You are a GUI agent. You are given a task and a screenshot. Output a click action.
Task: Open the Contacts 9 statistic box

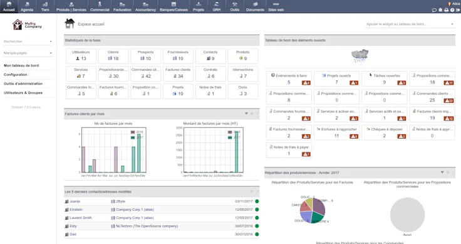(210, 56)
